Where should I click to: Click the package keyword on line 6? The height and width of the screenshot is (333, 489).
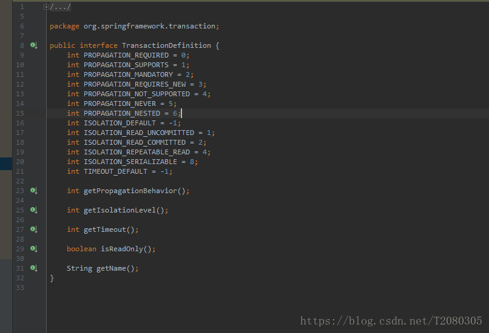[x=64, y=26]
